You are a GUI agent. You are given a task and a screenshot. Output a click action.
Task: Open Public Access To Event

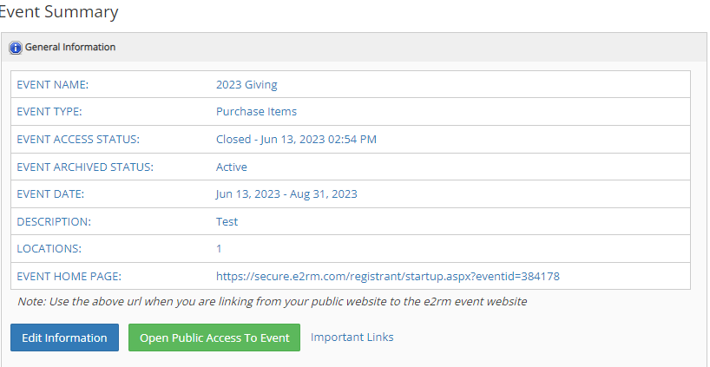tap(214, 338)
